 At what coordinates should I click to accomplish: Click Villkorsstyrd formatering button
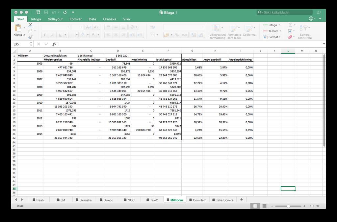tap(218, 31)
